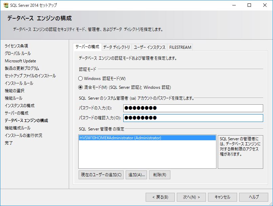Click 製品の更新プログラム step in sidebar
This screenshot has height=206, width=273.
click(22, 68)
